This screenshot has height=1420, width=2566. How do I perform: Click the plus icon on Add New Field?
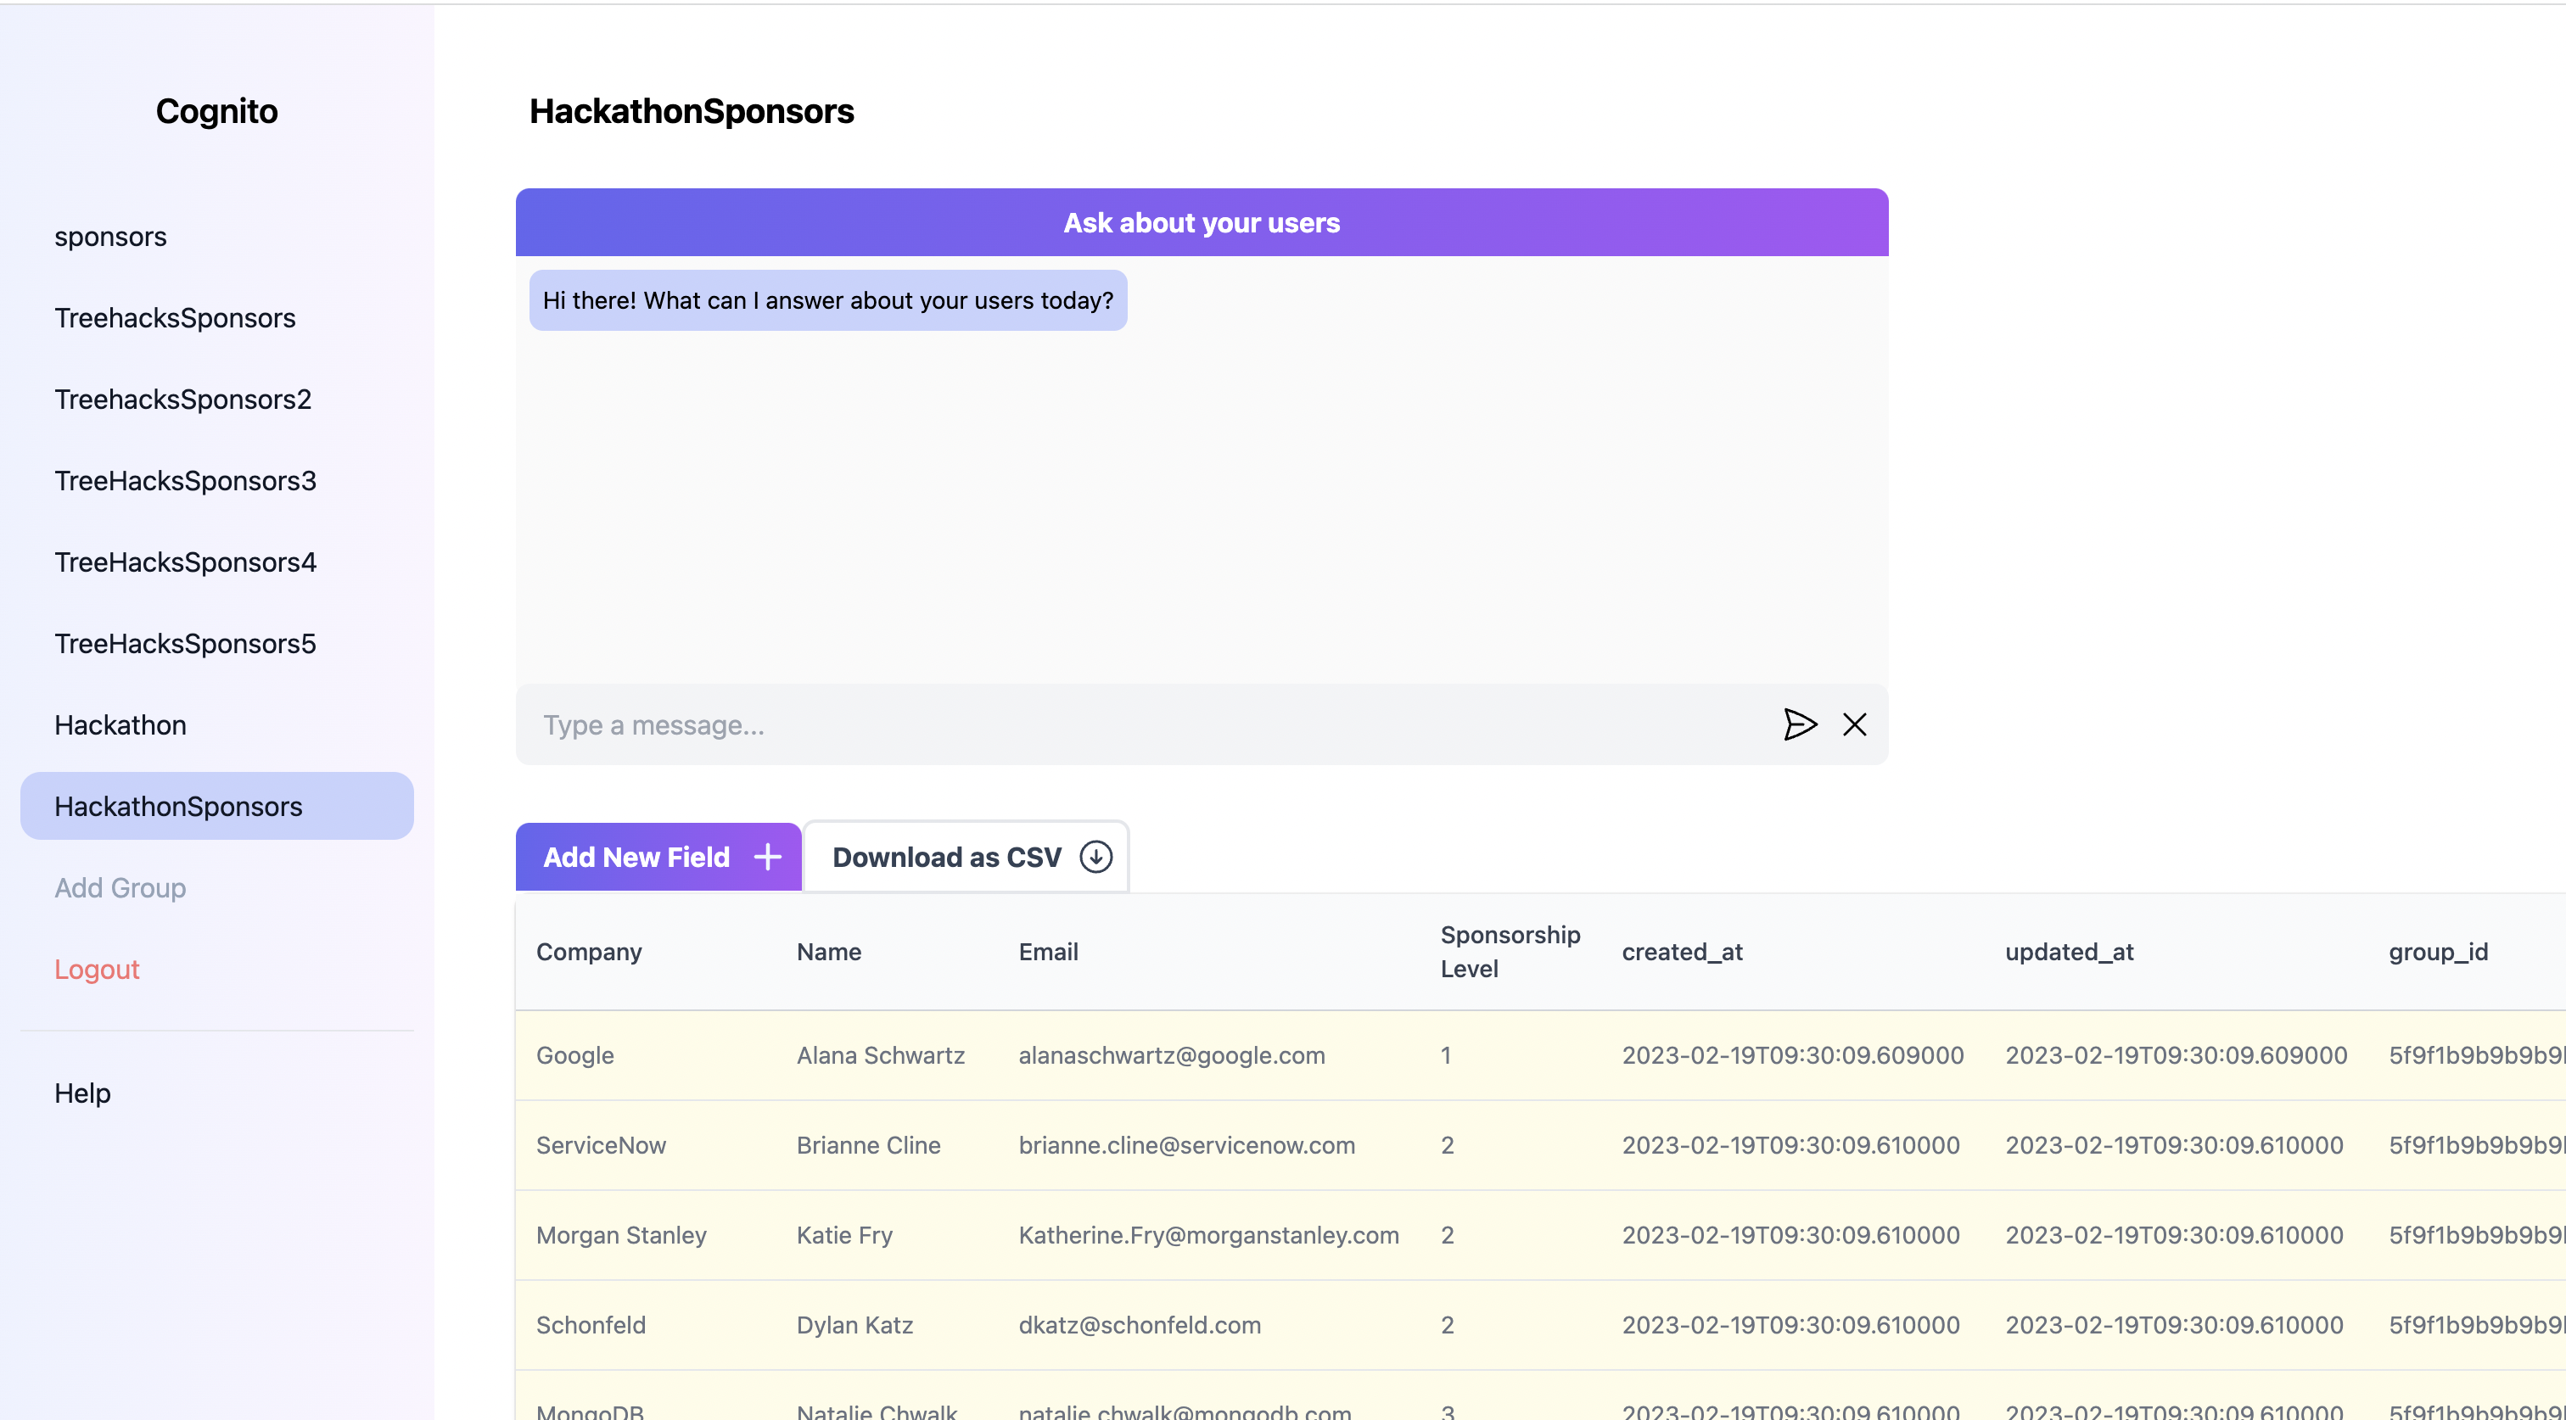[767, 857]
